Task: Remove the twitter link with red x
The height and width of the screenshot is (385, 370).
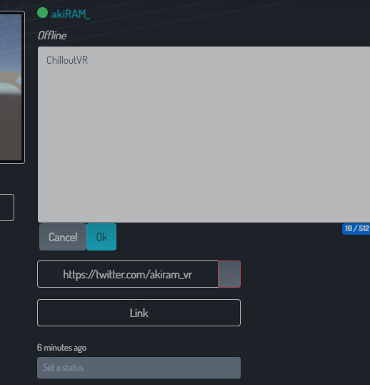Action: click(229, 274)
